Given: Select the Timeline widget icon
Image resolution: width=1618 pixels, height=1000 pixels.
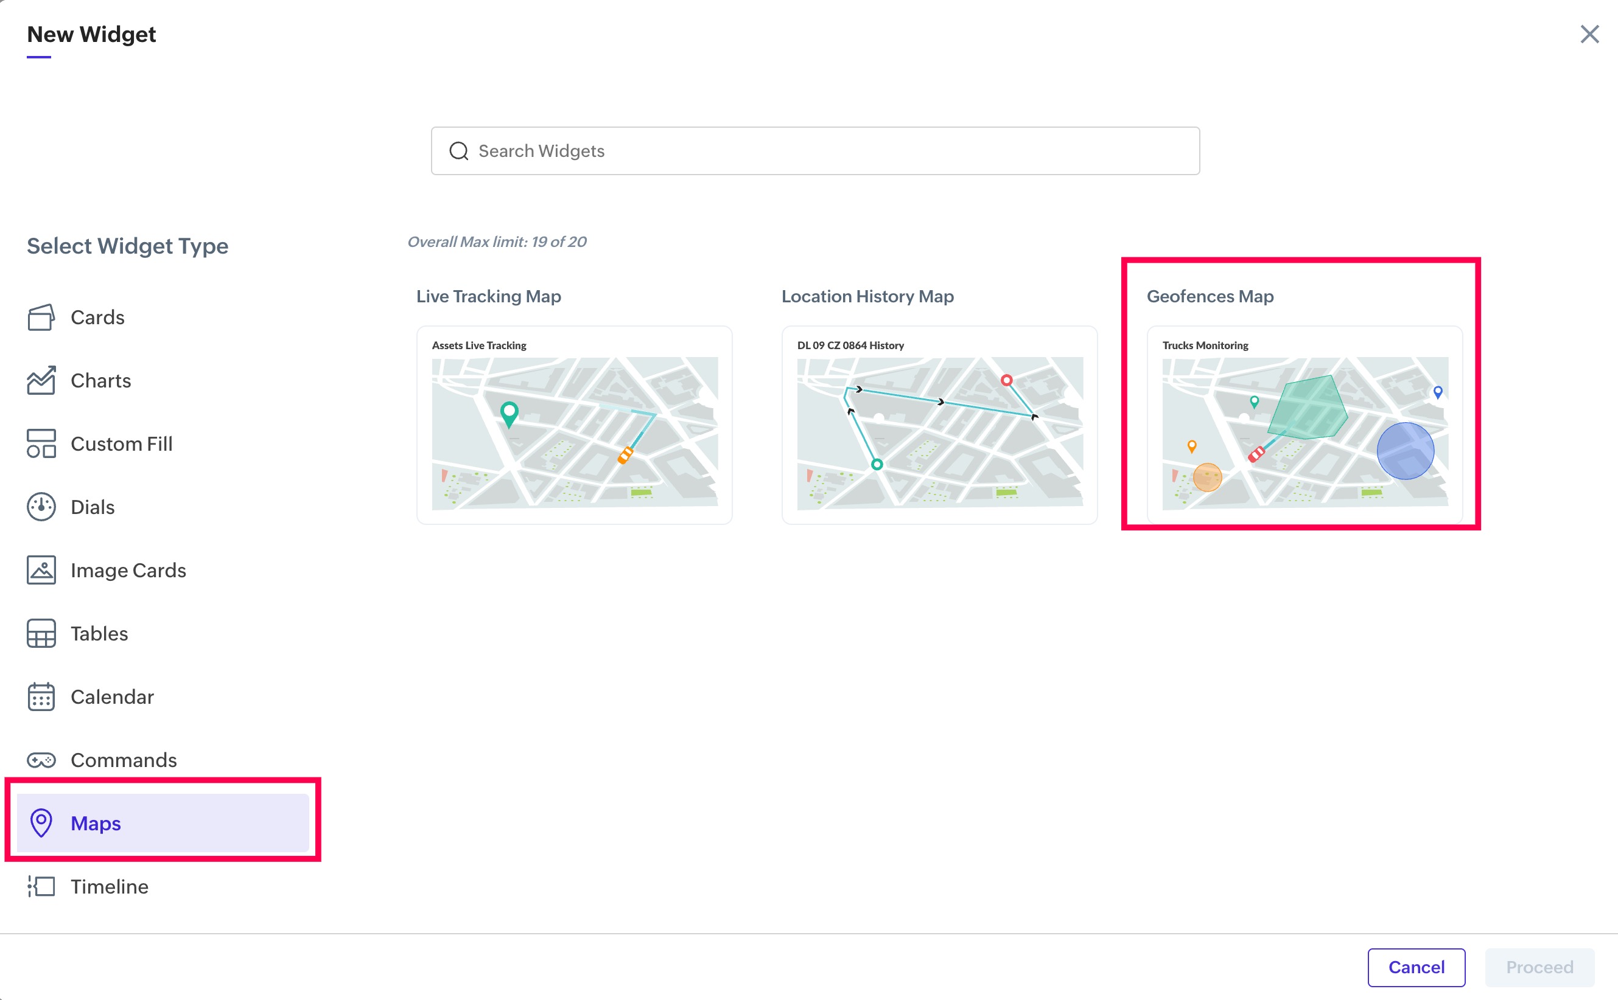Looking at the screenshot, I should pos(41,886).
